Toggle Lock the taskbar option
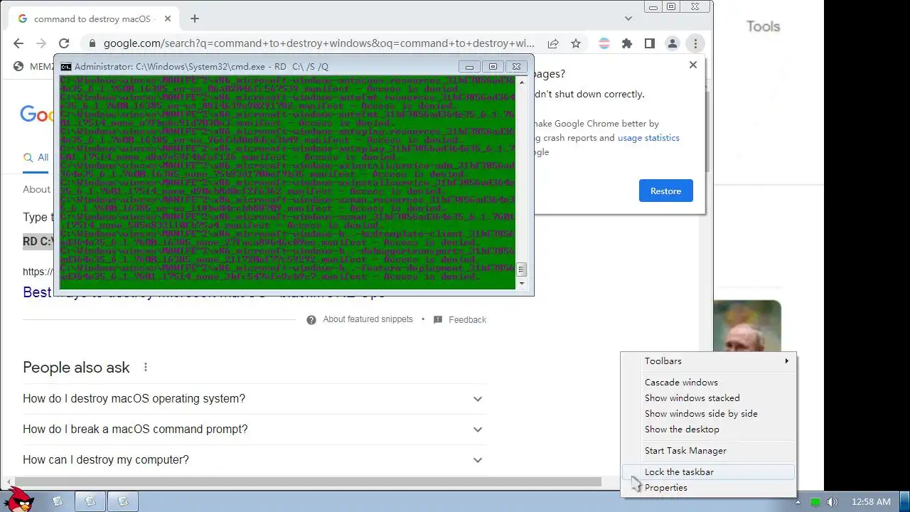Image resolution: width=910 pixels, height=512 pixels. (709, 472)
